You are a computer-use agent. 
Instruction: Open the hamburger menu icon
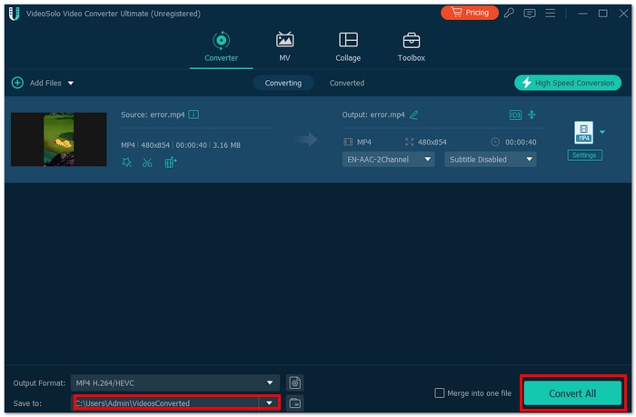tap(552, 13)
